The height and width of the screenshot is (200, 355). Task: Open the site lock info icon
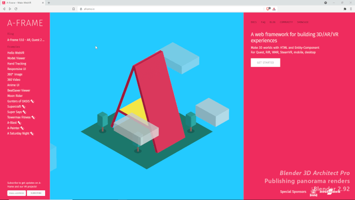[81, 9]
